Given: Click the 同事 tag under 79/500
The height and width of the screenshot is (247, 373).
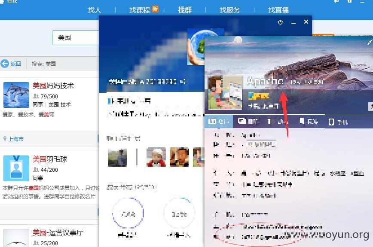Looking at the screenshot, I should [38, 105].
